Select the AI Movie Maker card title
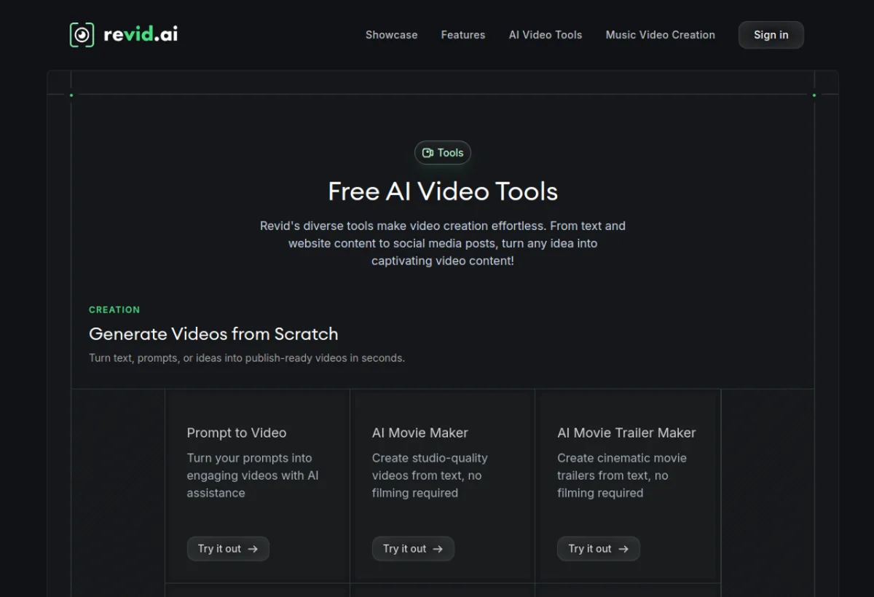Viewport: 874px width, 597px height. (420, 432)
